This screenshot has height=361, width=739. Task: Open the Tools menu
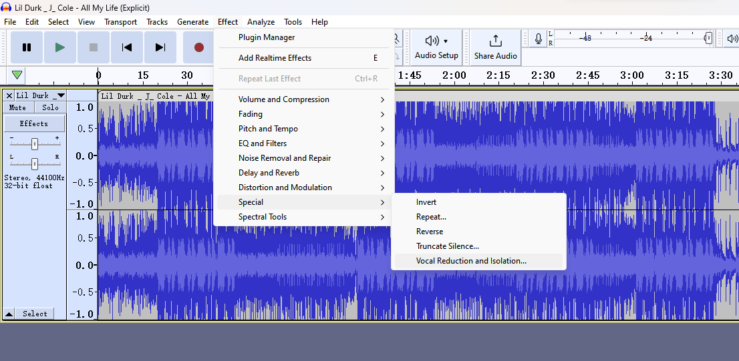(293, 22)
